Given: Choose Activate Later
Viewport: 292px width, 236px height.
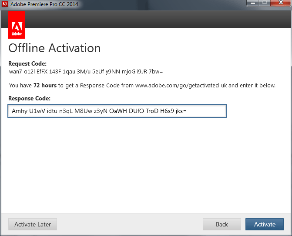Looking at the screenshot, I should tap(33, 224).
